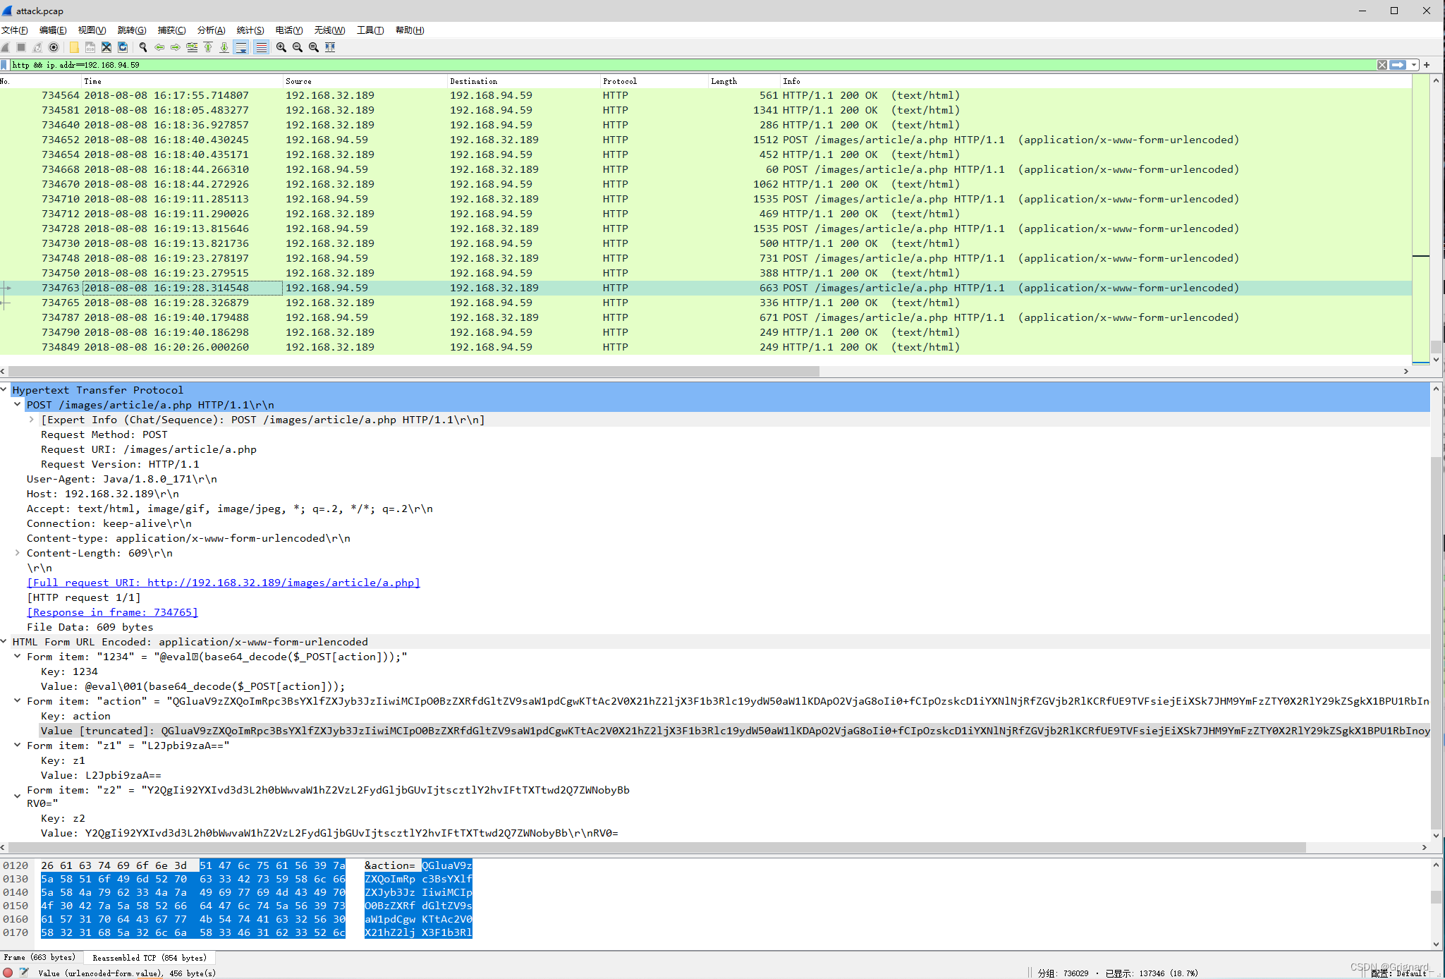Restart the current capture
The height and width of the screenshot is (979, 1445).
(x=37, y=47)
